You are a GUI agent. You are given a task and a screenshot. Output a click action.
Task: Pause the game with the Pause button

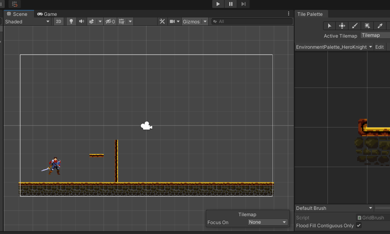(230, 4)
